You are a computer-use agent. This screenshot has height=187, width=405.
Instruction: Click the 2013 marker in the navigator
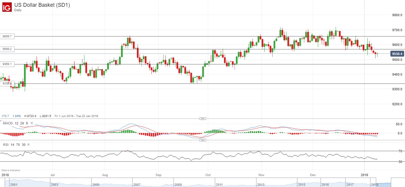point(260,185)
